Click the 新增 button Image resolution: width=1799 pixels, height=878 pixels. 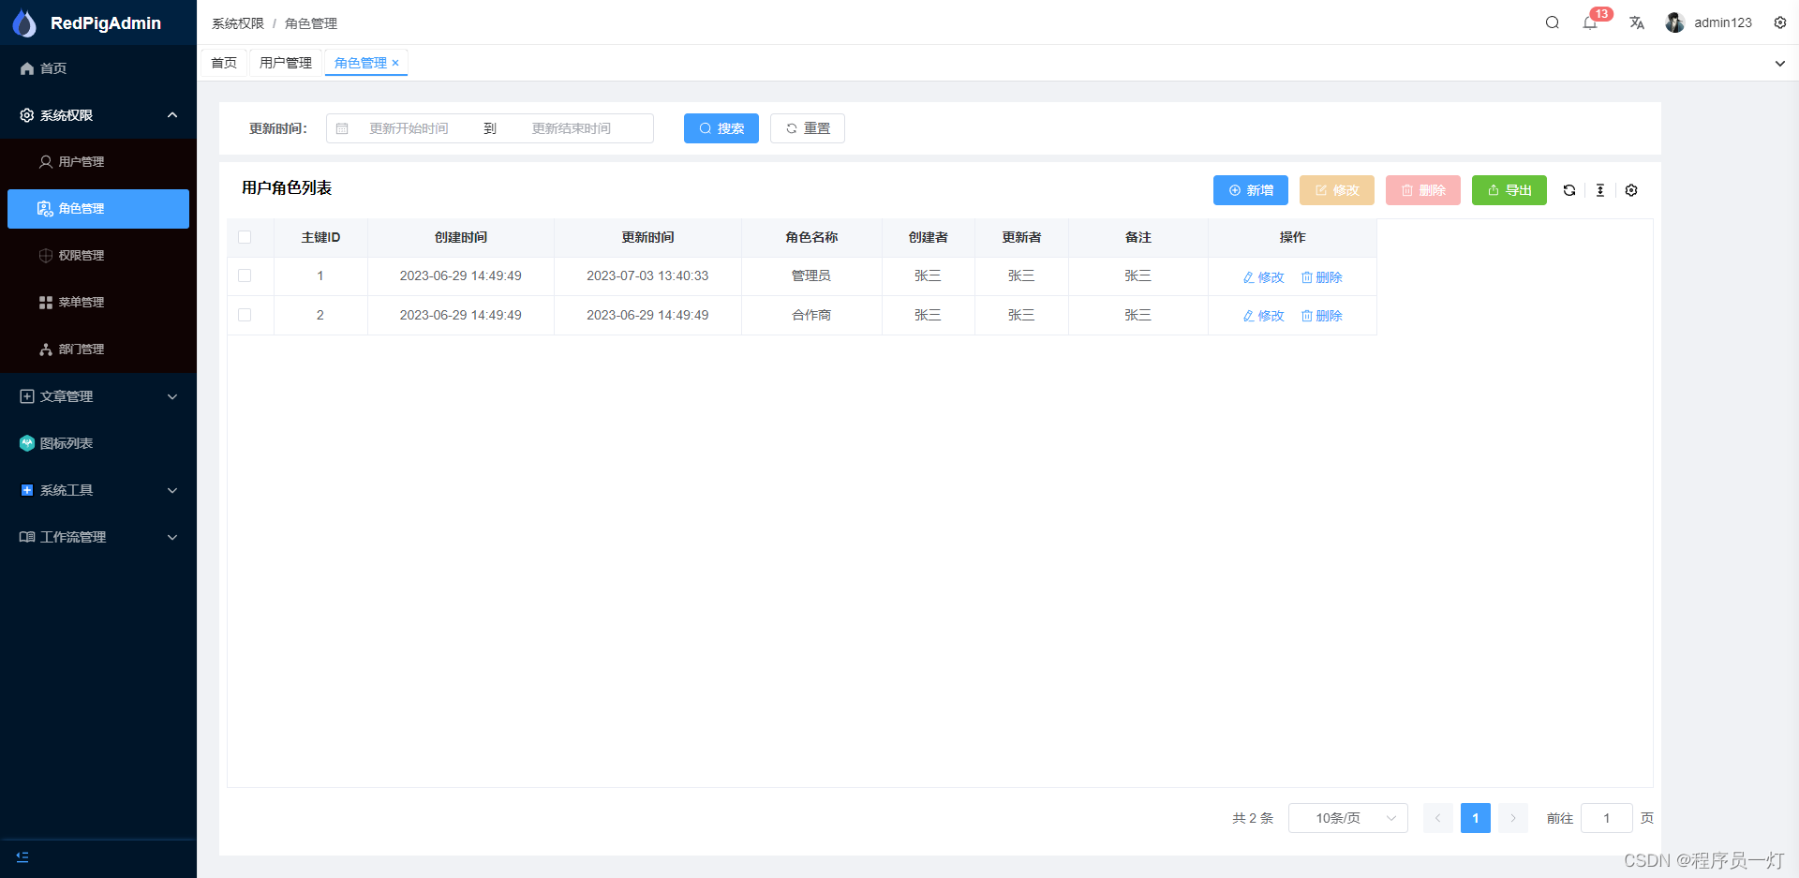point(1251,190)
